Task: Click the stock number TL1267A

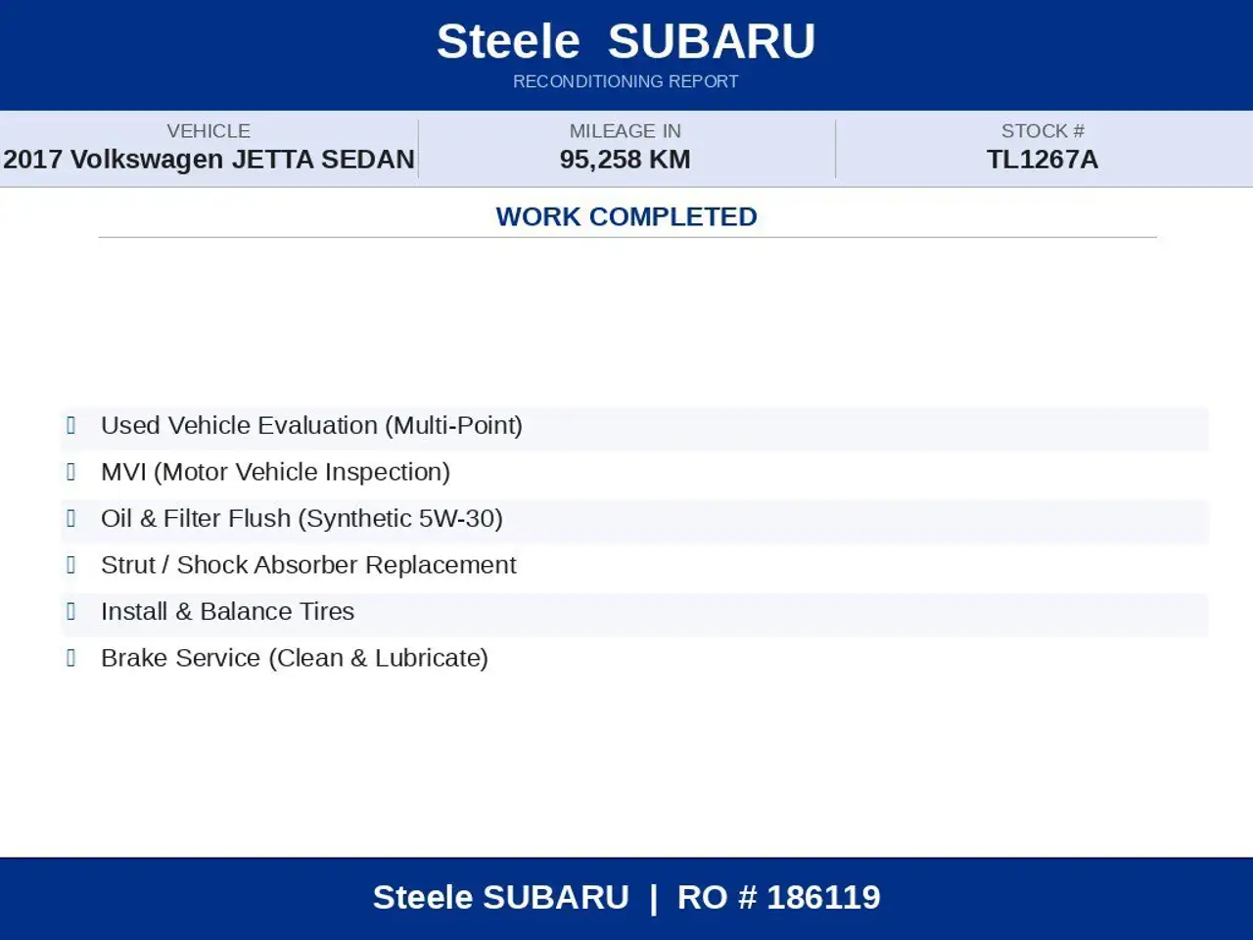Action: point(1043,160)
